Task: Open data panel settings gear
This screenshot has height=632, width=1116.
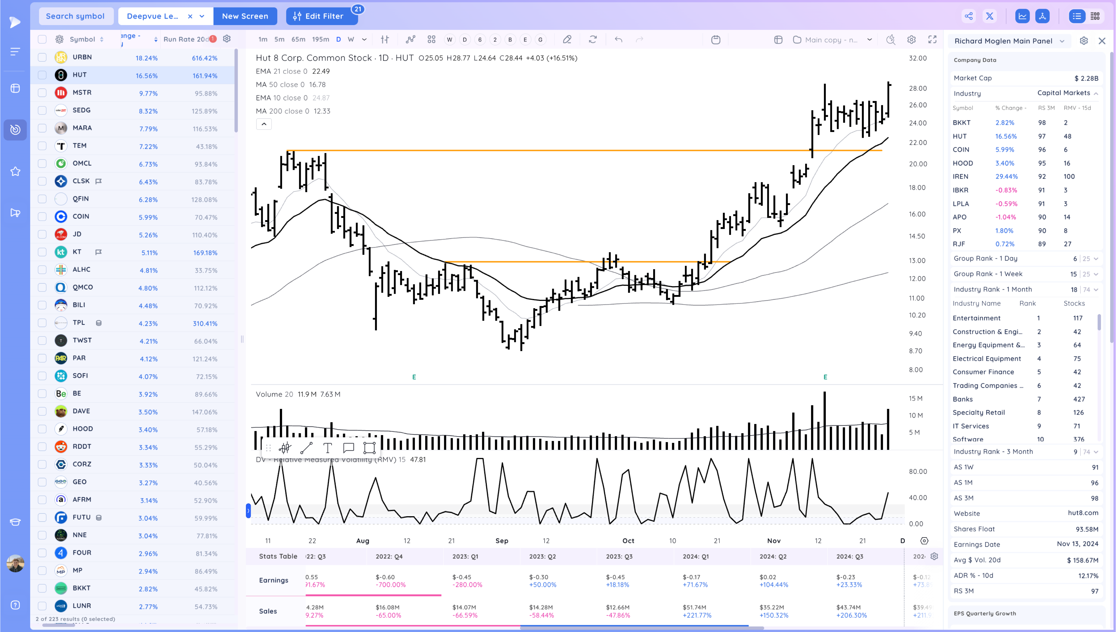Action: pyautogui.click(x=1083, y=41)
